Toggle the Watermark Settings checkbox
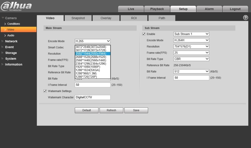Image resolution: width=251 pixels, height=148 pixels. (x=45, y=91)
